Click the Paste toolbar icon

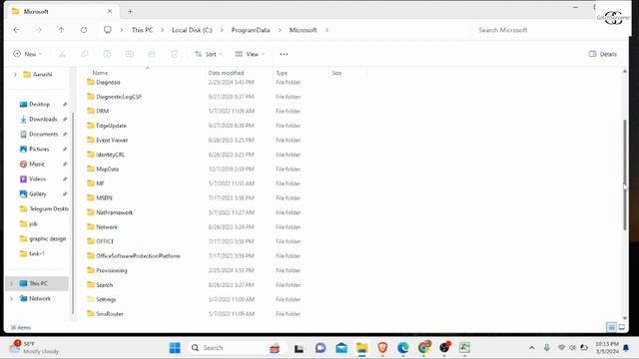click(107, 54)
